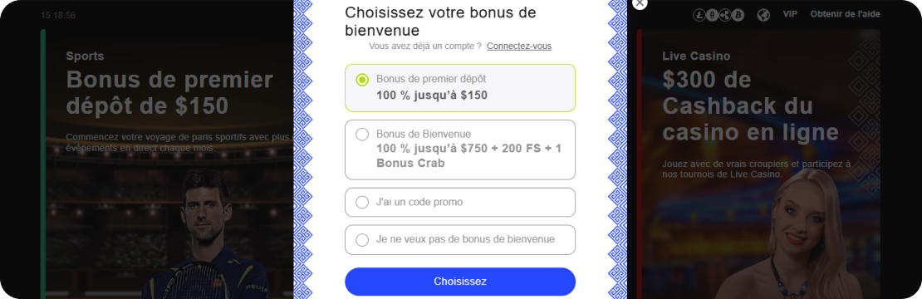This screenshot has width=922, height=299.
Task: Click the Live Casino cashback banner heading
Action: tap(750, 105)
